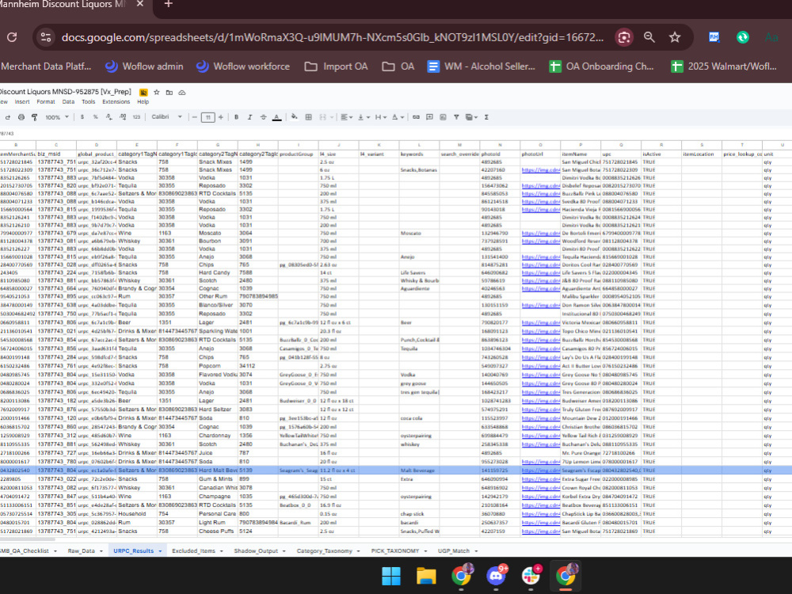
Task: Open text rotation dropdown
Action: pos(398,117)
